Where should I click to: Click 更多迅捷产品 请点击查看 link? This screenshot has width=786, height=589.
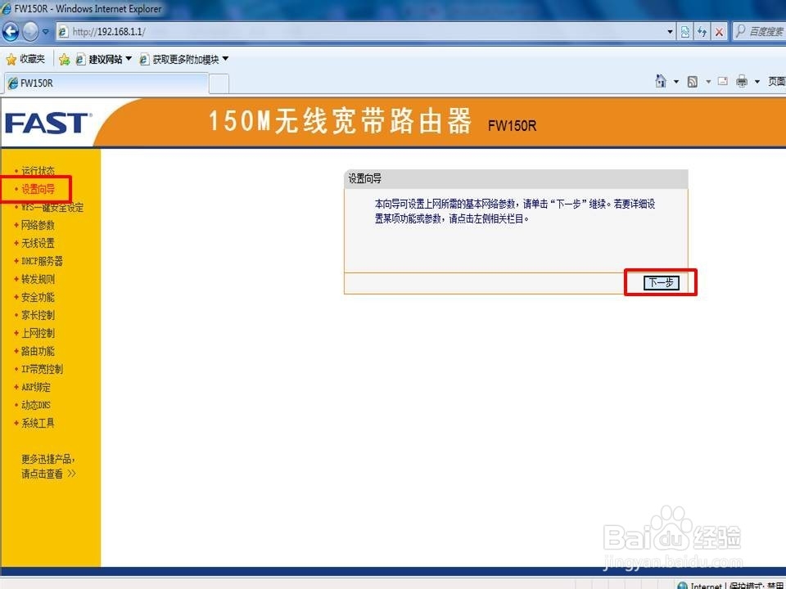coord(48,466)
